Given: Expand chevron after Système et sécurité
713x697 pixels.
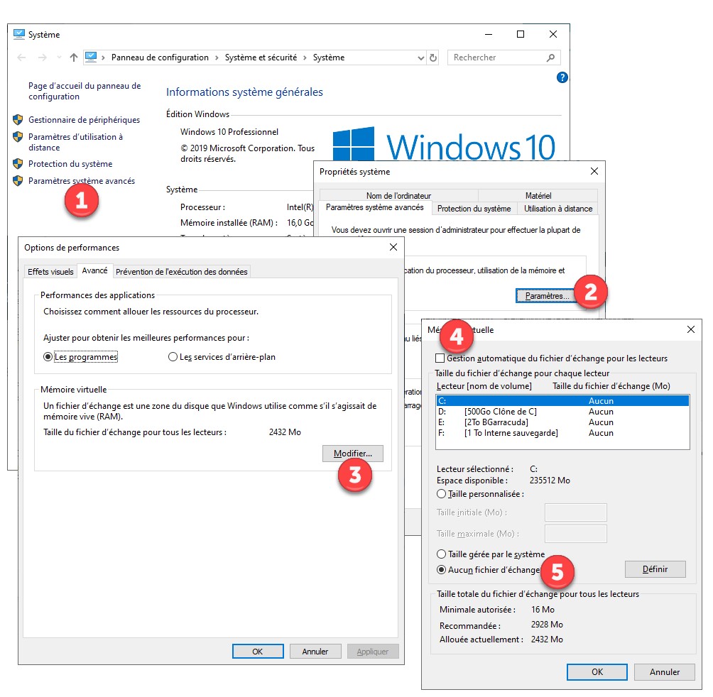Looking at the screenshot, I should 305,57.
